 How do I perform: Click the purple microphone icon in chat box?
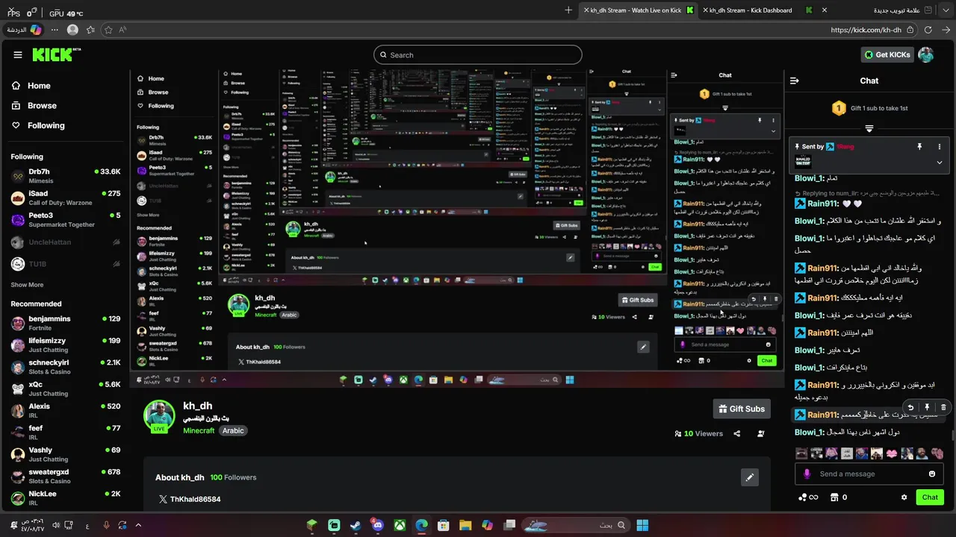point(807,474)
